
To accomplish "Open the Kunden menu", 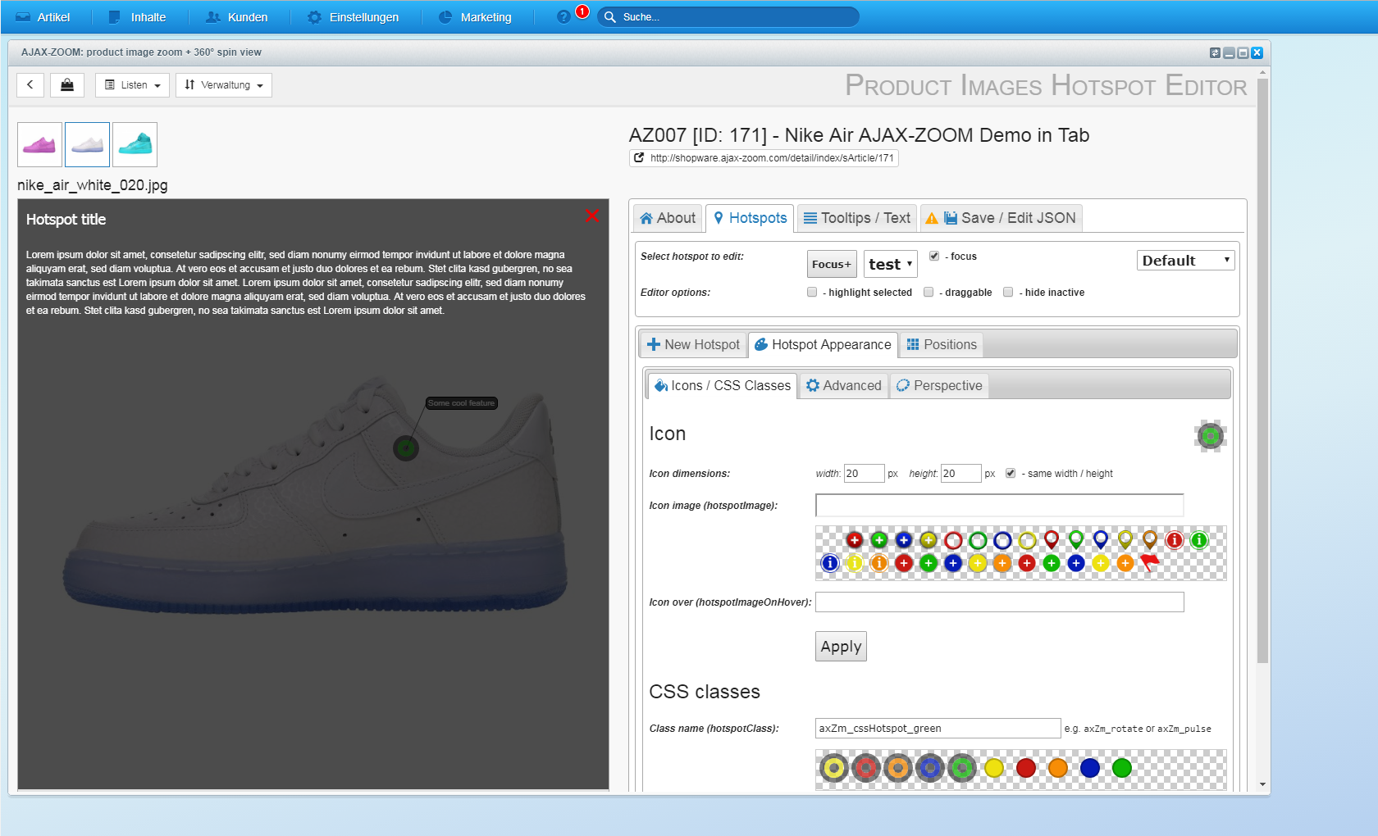I will [x=237, y=16].
